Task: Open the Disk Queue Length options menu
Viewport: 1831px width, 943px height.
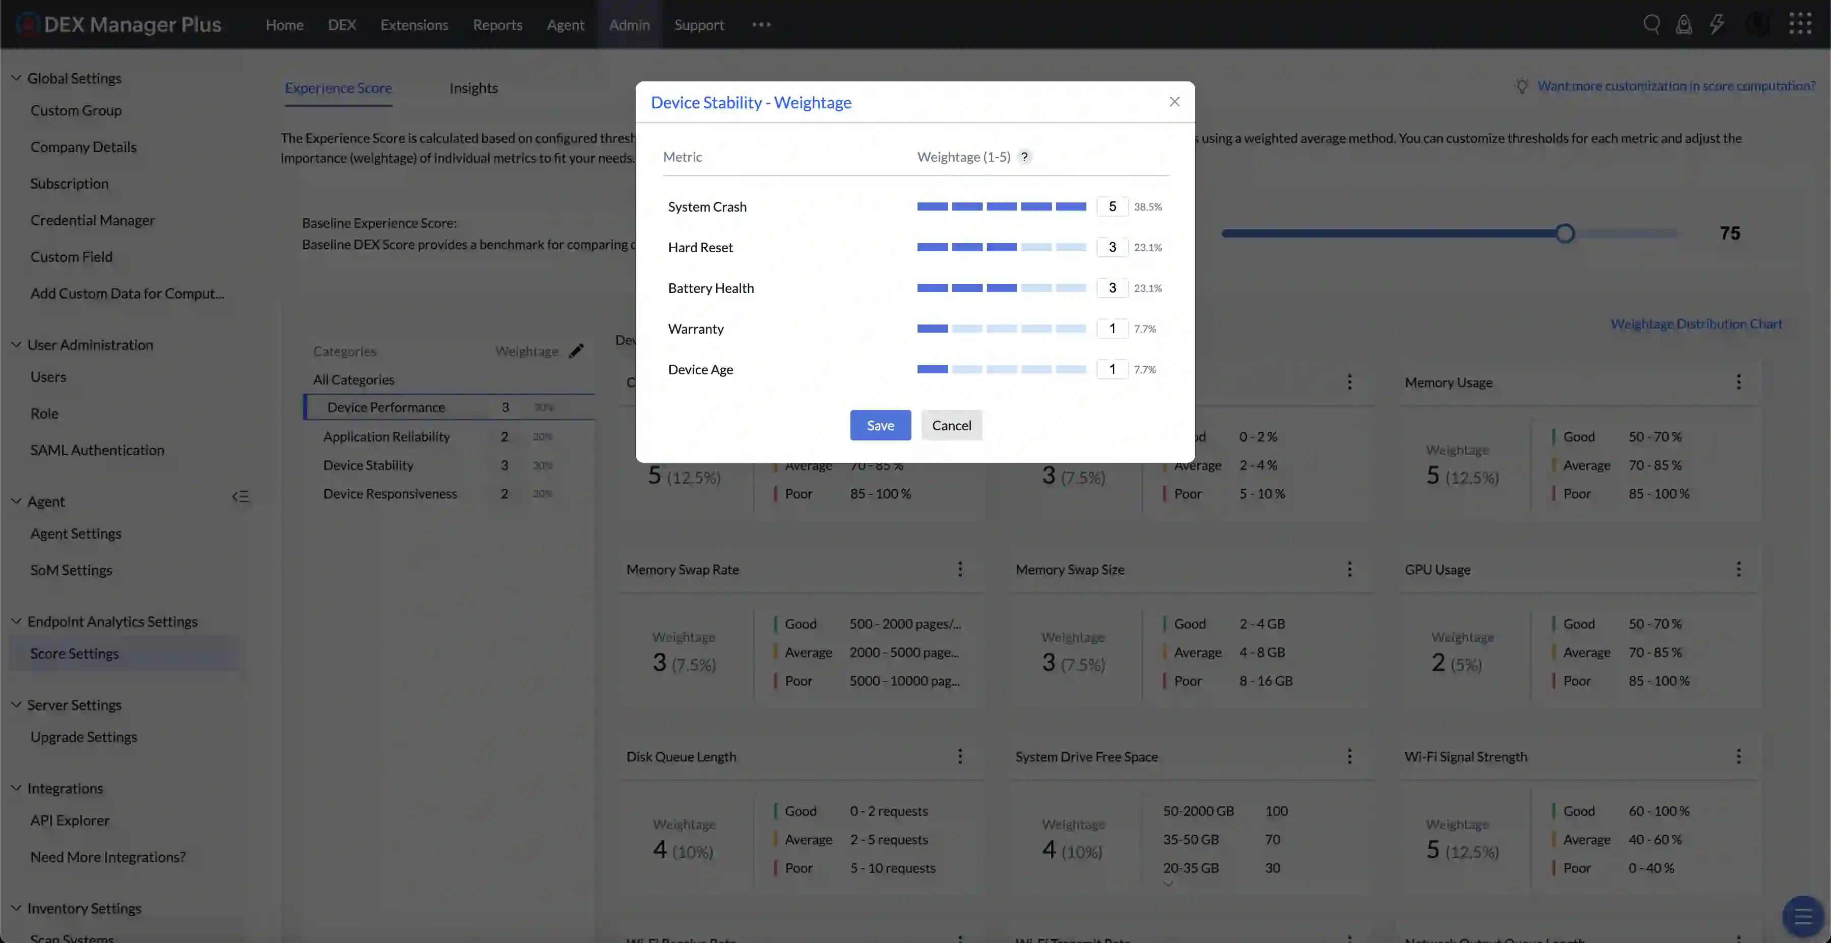Action: (x=960, y=756)
